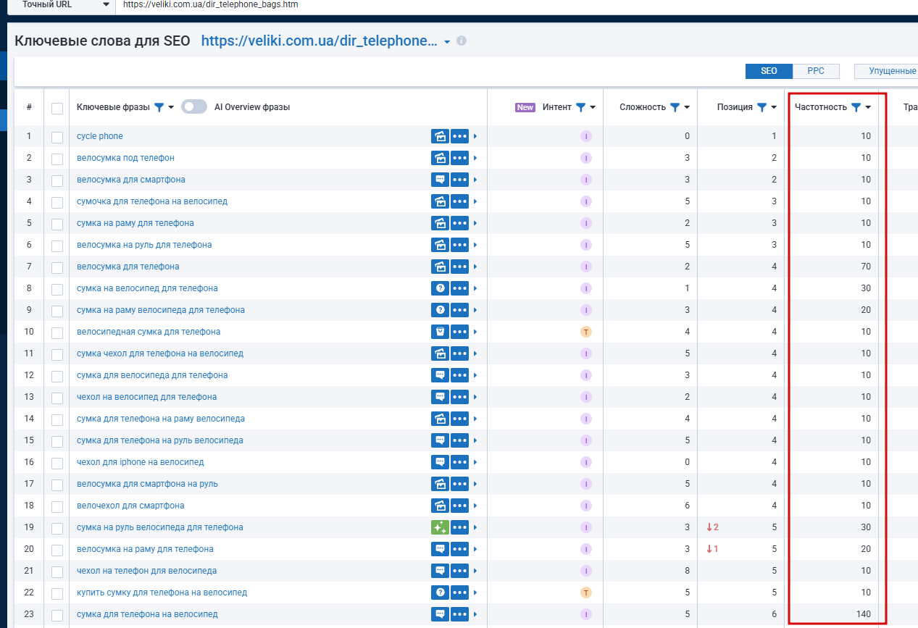918x628 pixels.
Task: Open three-dots menu for 'велосумка для телефона'
Action: (460, 267)
